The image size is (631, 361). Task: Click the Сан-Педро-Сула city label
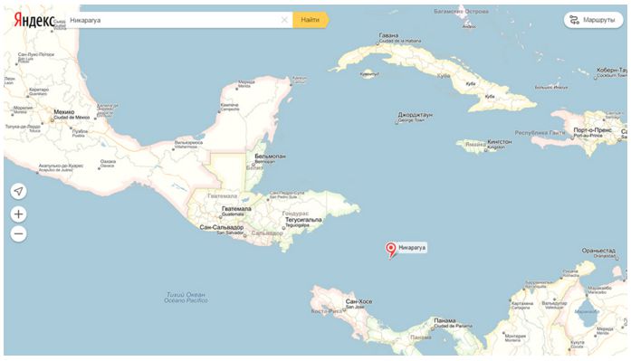pos(287,194)
